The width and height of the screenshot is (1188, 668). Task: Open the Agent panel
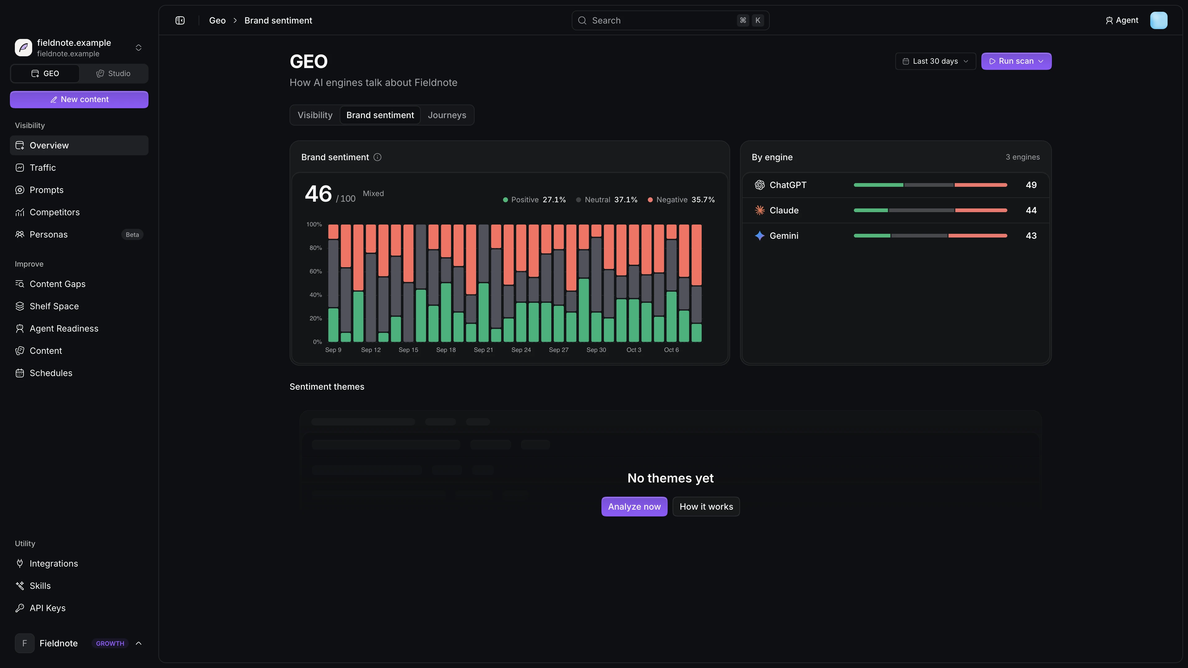click(1121, 20)
